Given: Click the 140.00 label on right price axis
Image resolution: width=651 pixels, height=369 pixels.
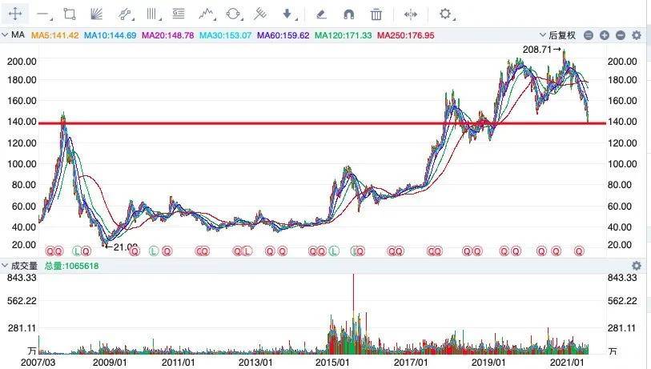Looking at the screenshot, I should 622,122.
